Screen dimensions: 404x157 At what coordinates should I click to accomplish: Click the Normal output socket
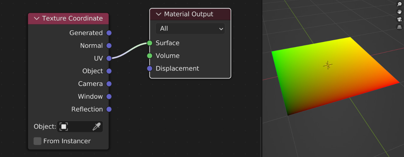click(109, 46)
